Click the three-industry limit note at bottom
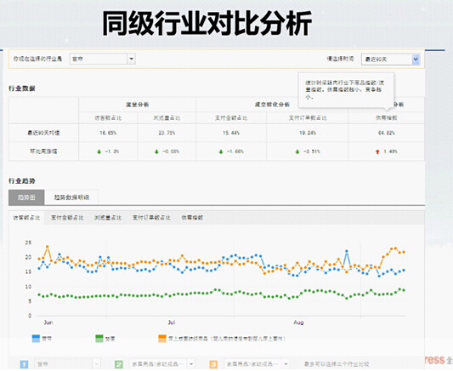The height and width of the screenshot is (371, 453). coord(337,364)
